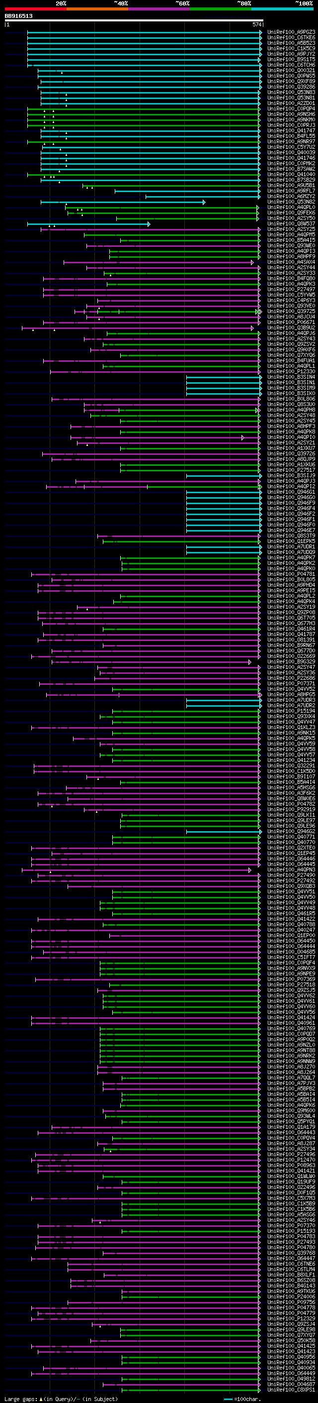This screenshot has width=318, height=1403.
Task: Select the UniRef100_C6TCH6 label
Action: point(291,65)
